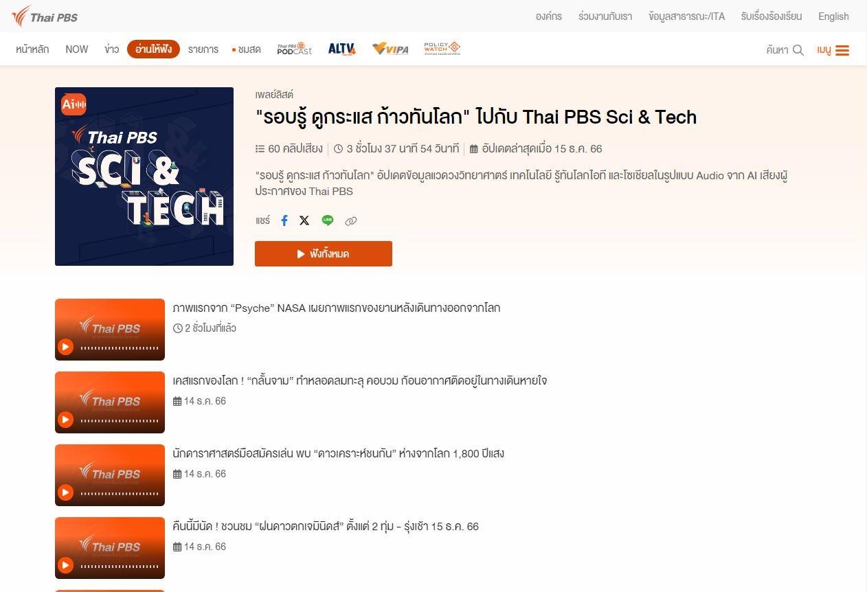Click the ฟังทั้งหมด play-all button
Screen dimensions: 867x592
[x=324, y=253]
